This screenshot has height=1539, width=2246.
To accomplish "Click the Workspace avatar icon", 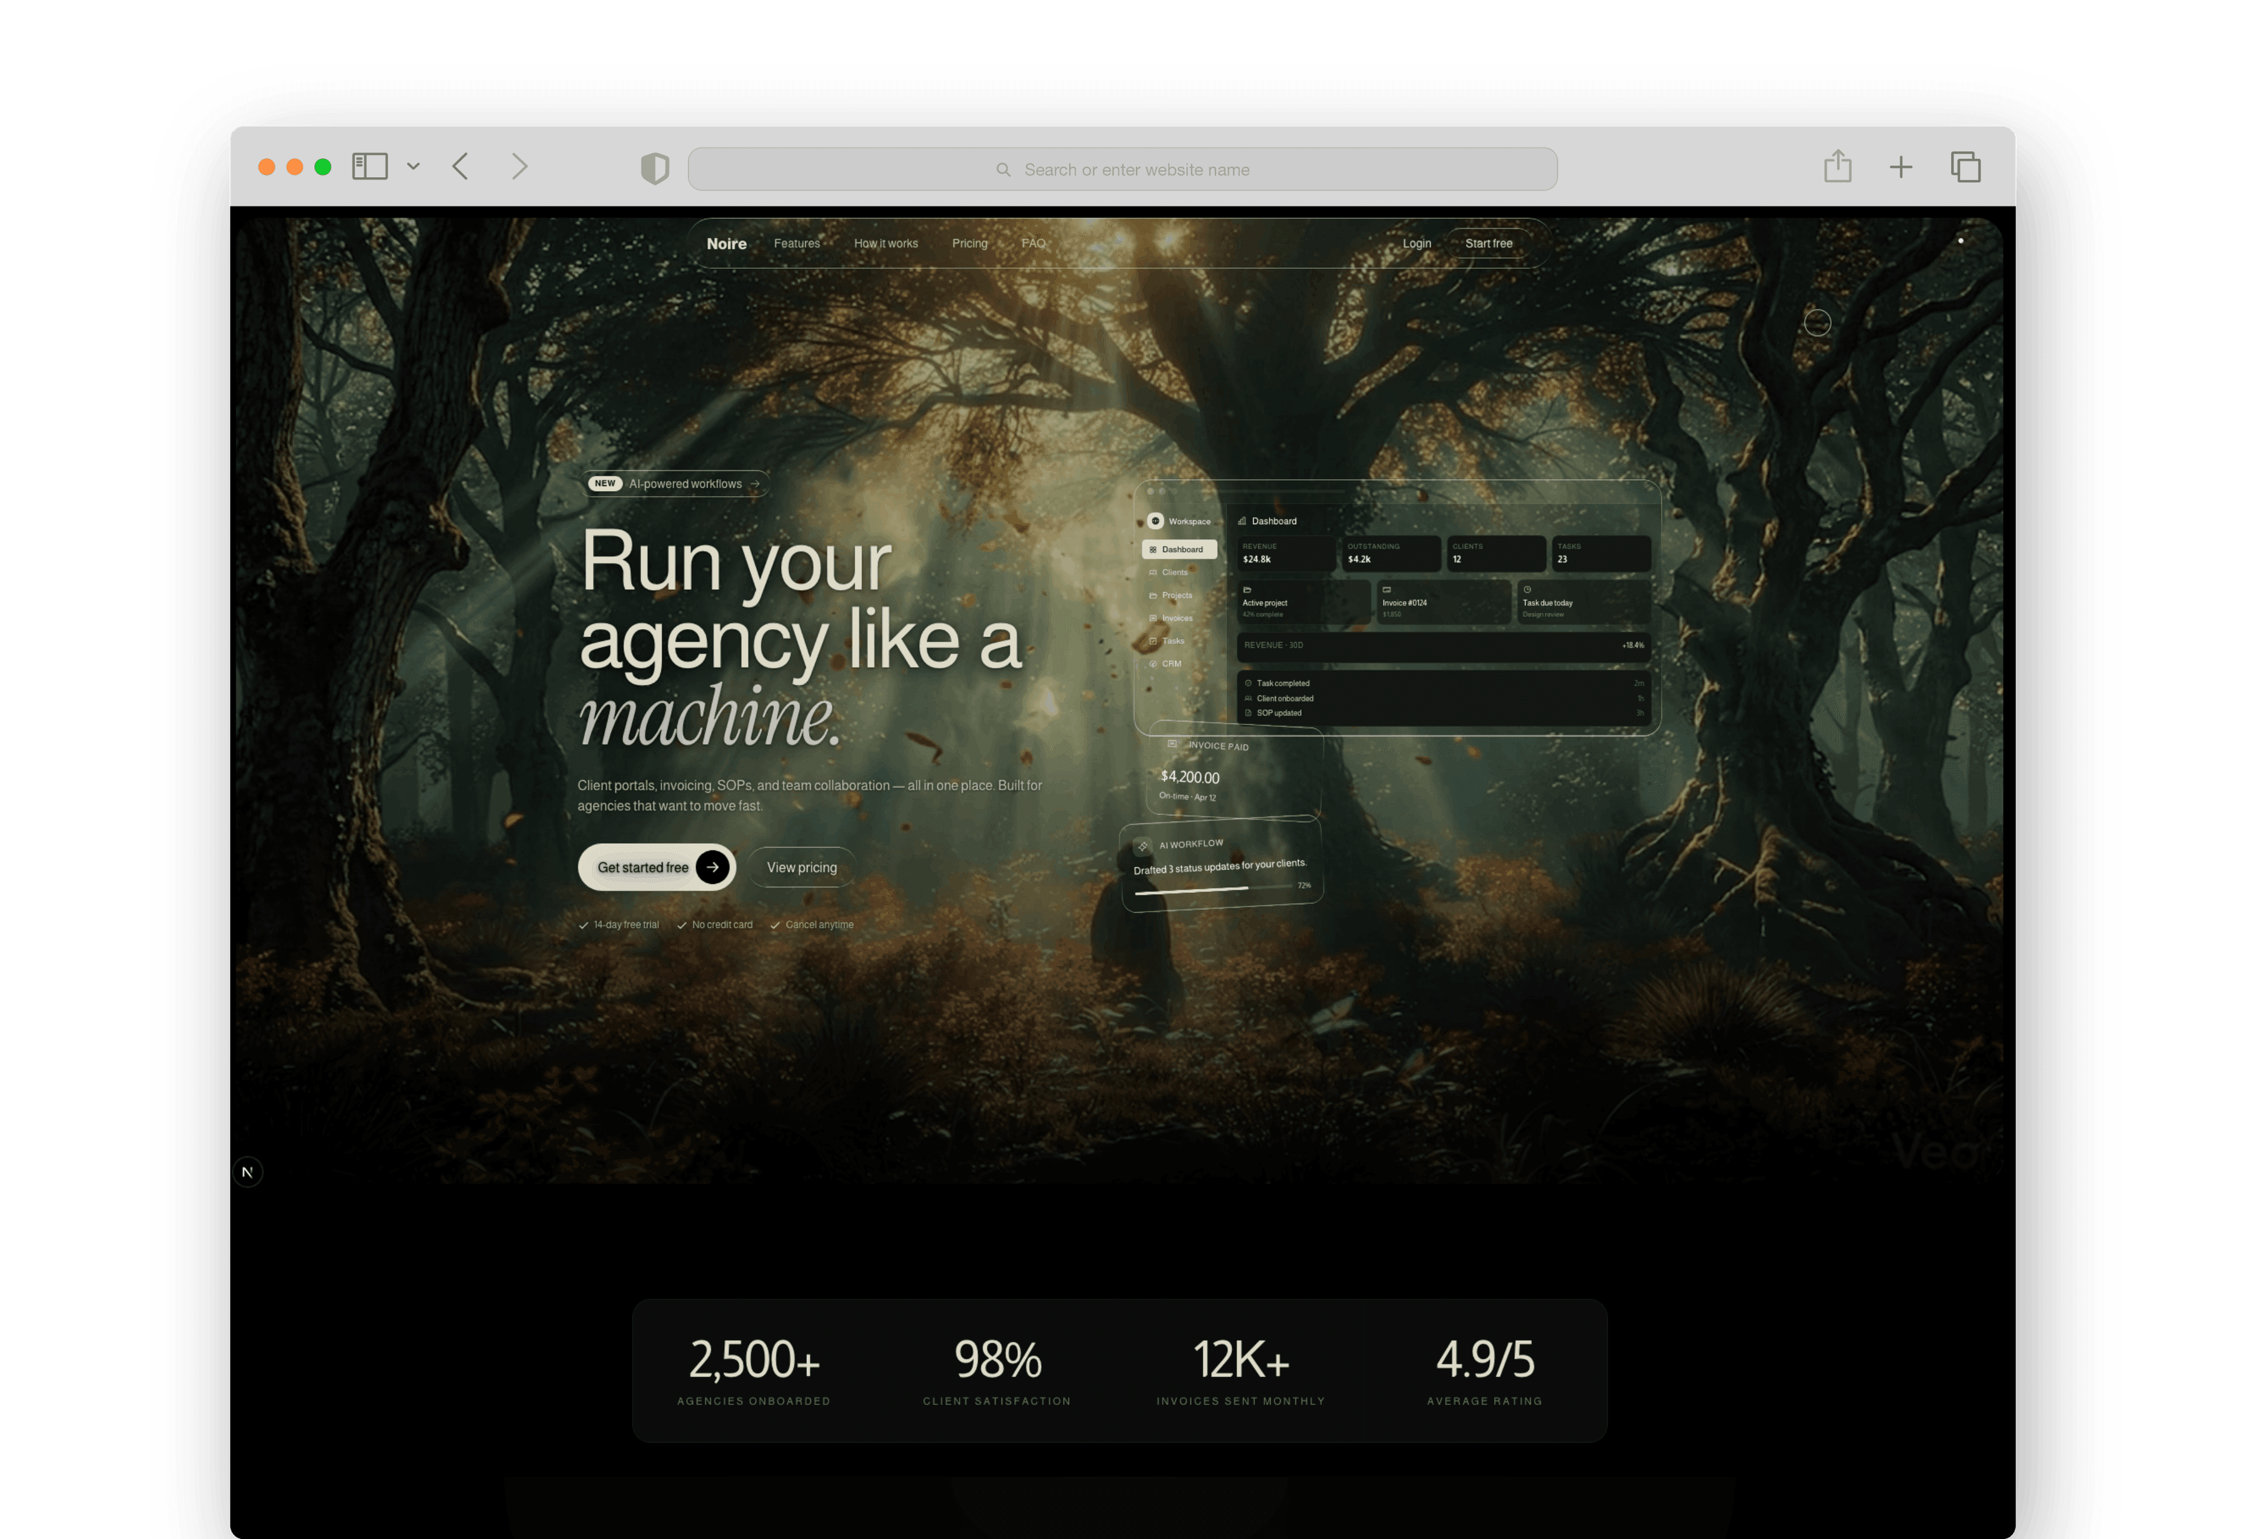I will click(1157, 522).
